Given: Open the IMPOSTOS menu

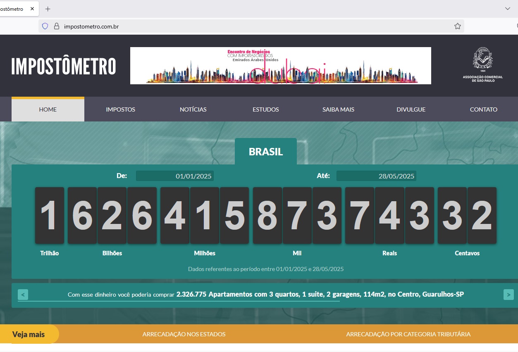Looking at the screenshot, I should click(x=120, y=109).
